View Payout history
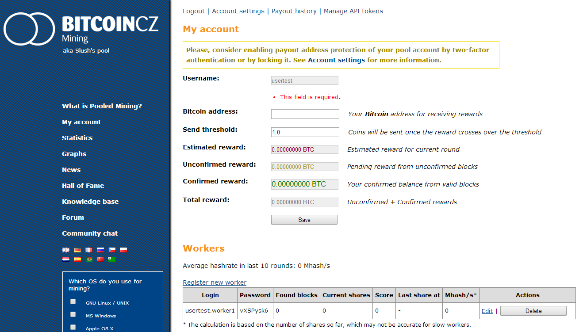The height and width of the screenshot is (332, 587). pyautogui.click(x=294, y=11)
